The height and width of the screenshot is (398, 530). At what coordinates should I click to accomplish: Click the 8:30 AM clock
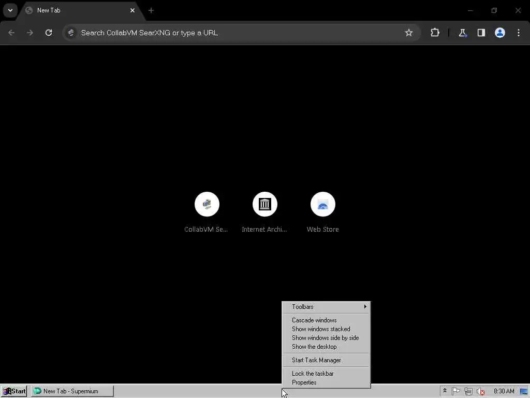pos(504,391)
